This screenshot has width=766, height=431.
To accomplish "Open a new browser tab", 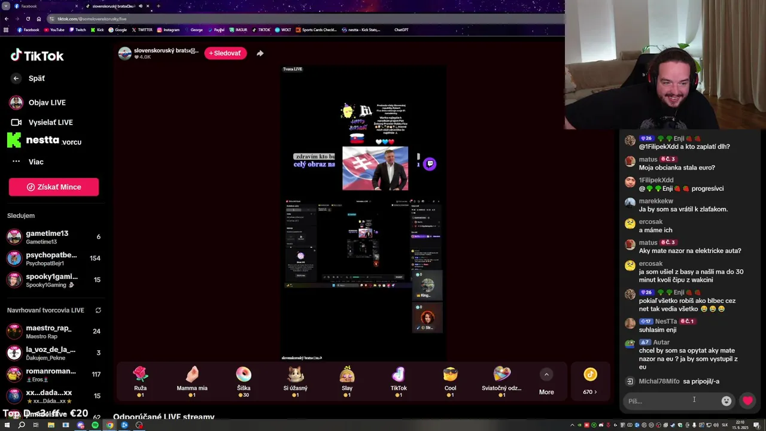I will 158,6.
